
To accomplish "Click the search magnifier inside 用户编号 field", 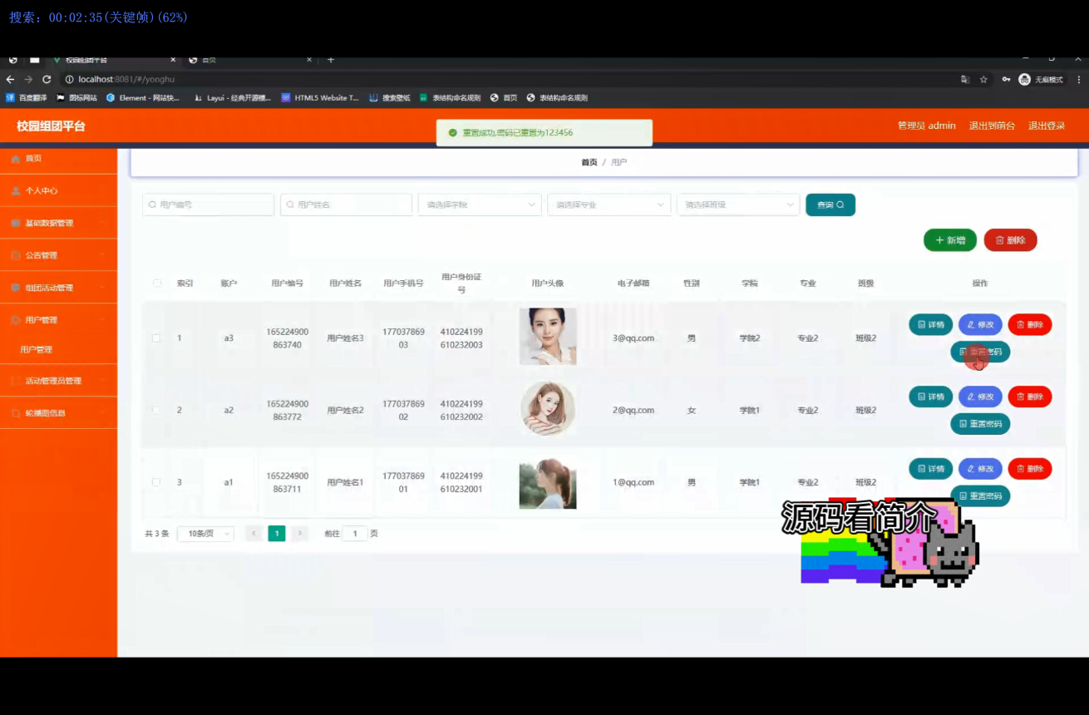I will (x=152, y=205).
